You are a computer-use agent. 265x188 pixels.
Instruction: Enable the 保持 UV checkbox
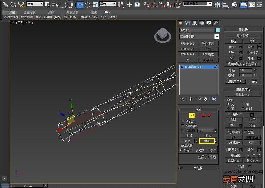(x=229, y=114)
